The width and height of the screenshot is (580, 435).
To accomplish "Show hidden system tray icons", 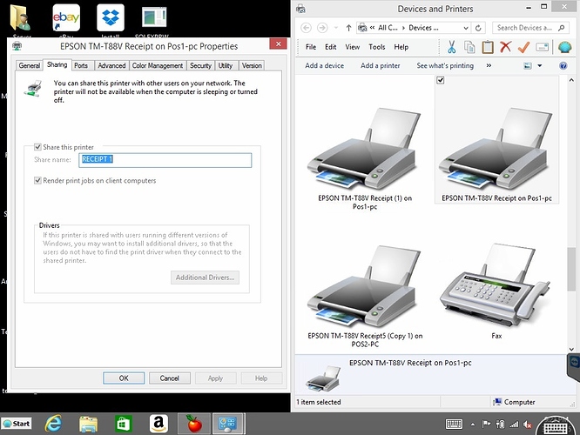I will [x=472, y=425].
